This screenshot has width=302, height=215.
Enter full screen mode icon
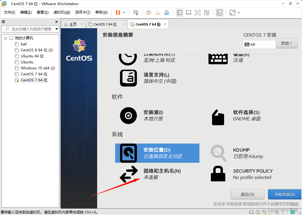click(x=198, y=13)
